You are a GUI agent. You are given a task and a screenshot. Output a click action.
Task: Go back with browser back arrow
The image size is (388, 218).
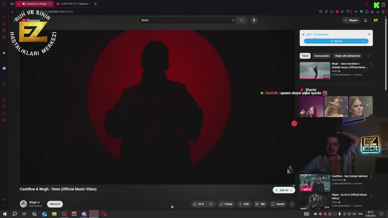pos(12,12)
